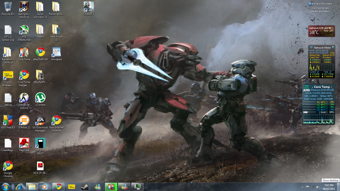
Task: Click the Core Temp gadget usage graph
Action: pos(318,119)
